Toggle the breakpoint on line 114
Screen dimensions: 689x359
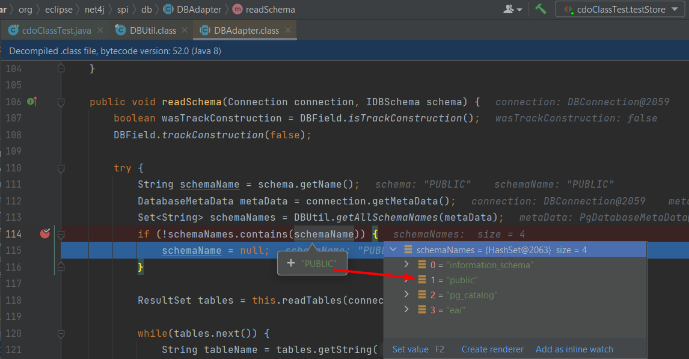click(45, 234)
